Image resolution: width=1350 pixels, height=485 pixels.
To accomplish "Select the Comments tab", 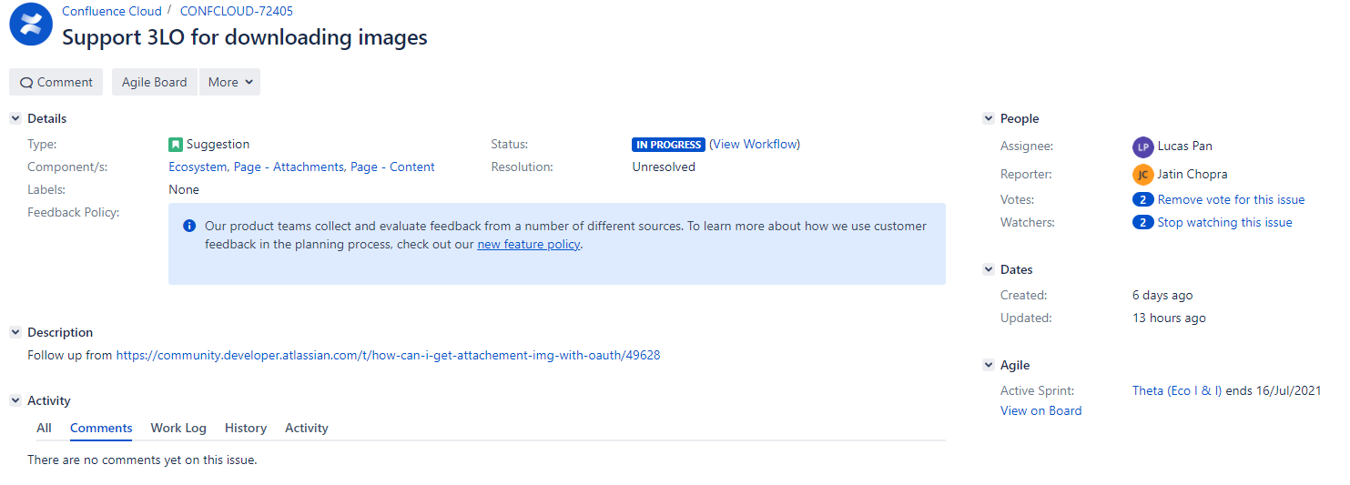I will (x=101, y=428).
